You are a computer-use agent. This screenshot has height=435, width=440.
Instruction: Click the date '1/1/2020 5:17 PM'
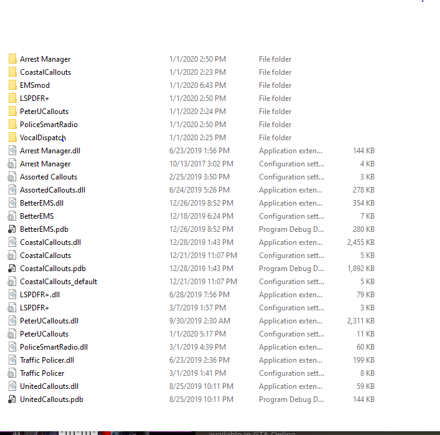[197, 334]
